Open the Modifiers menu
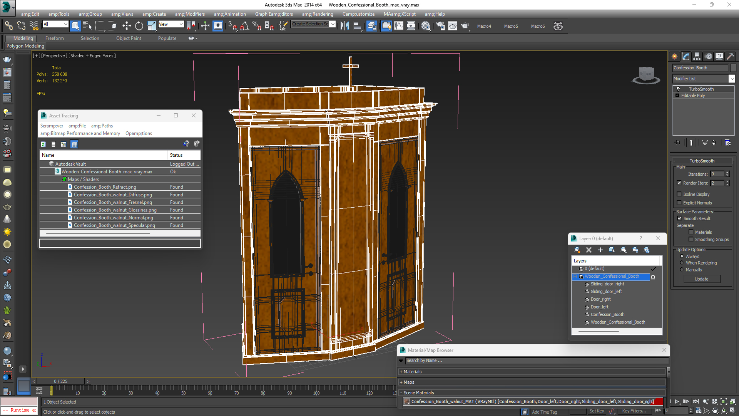This screenshot has height=416, width=739. click(x=190, y=14)
